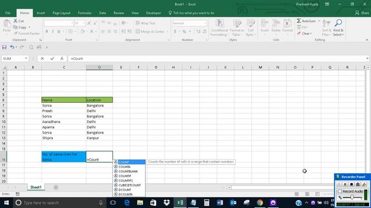371x208 pixels.
Task: Open Insert Function dialog (fx)
Action: (x=62, y=58)
